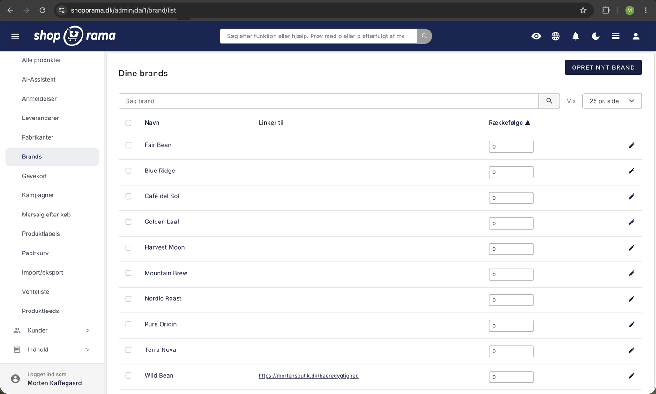Go back in browser
The width and height of the screenshot is (656, 394).
pos(10,10)
